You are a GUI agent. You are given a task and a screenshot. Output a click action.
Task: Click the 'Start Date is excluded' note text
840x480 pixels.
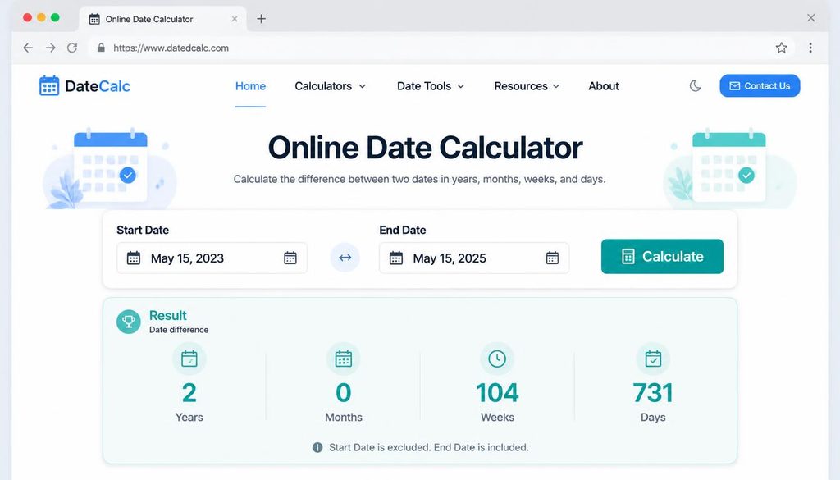428,447
